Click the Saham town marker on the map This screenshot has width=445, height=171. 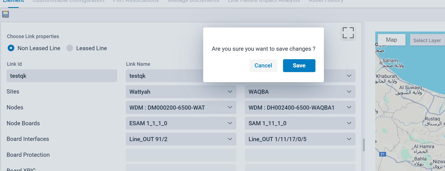coord(381,63)
